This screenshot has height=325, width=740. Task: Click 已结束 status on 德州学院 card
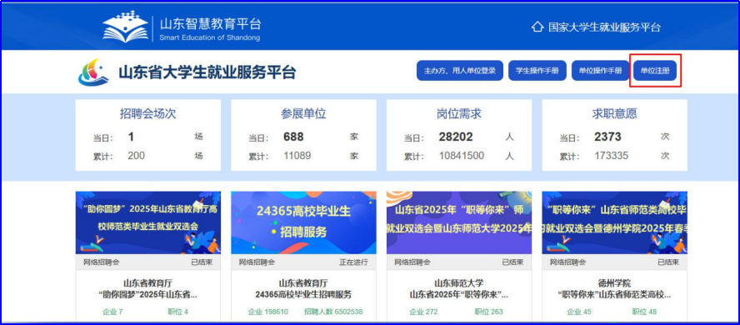[668, 262]
